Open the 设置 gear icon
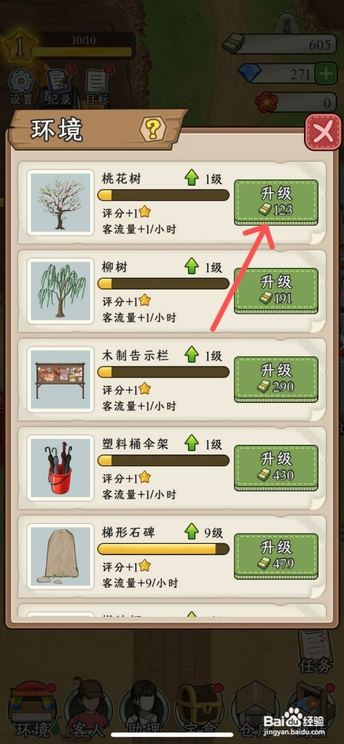 21,87
